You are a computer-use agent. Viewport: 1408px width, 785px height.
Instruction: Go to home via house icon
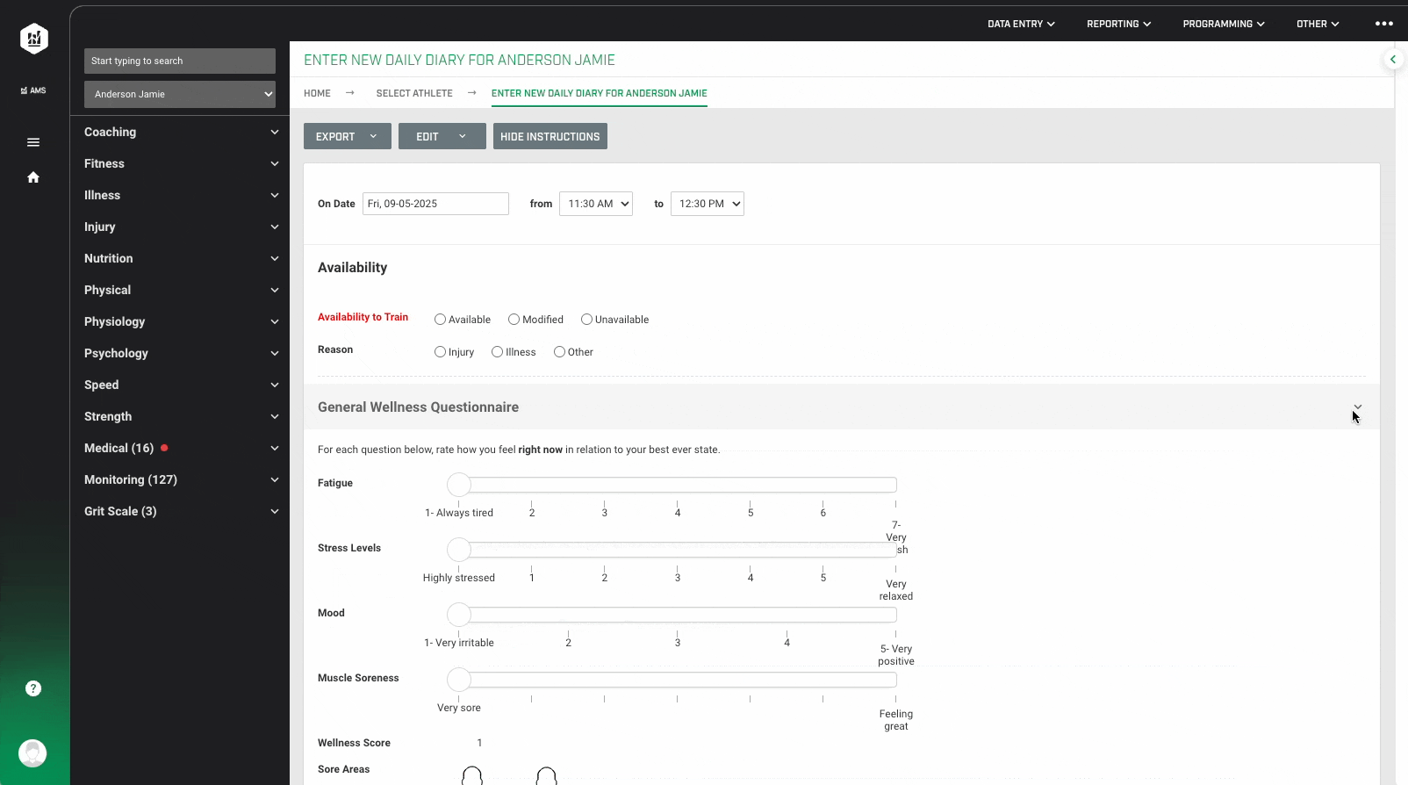33,177
